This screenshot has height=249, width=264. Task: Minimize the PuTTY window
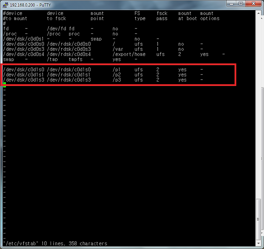(231, 4)
